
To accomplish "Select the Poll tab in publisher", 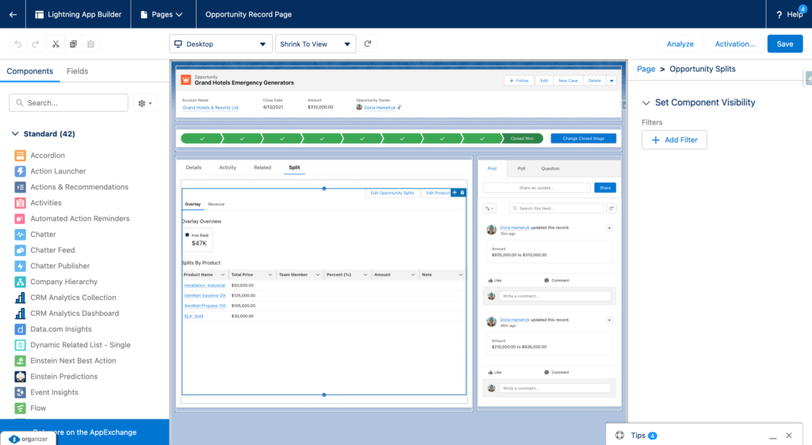I will (x=521, y=168).
